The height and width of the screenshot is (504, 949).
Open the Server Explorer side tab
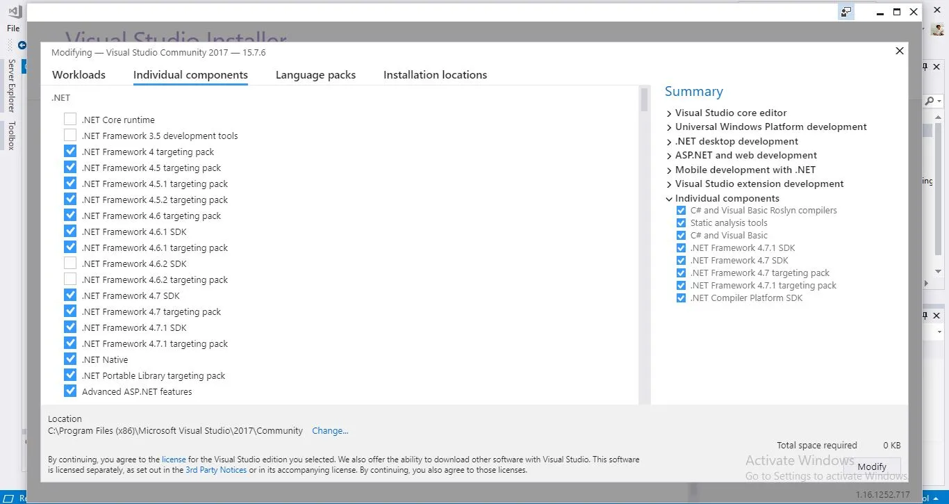[x=11, y=86]
